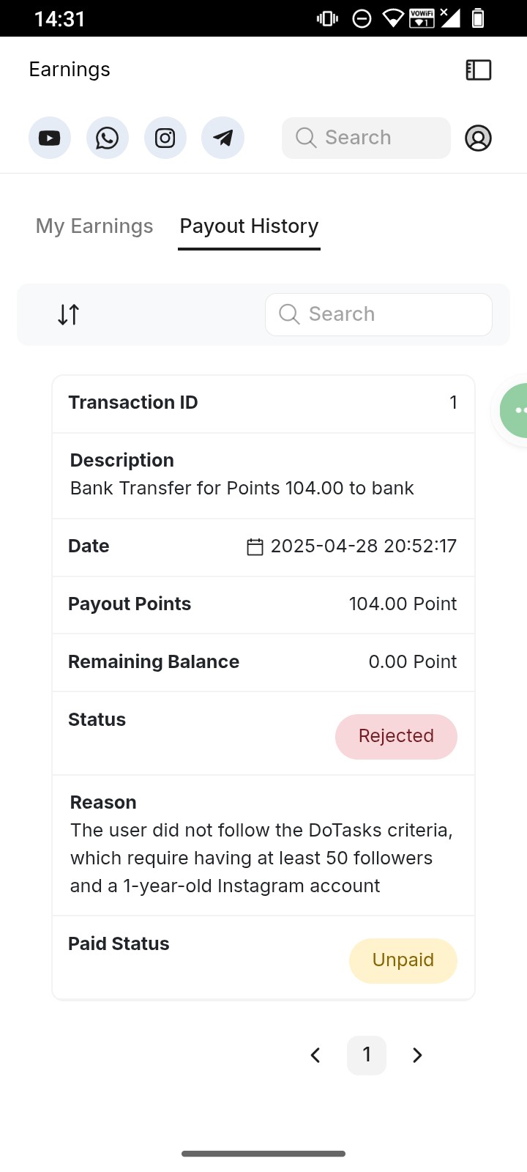The height and width of the screenshot is (1172, 527).
Task: Toggle the sidebar panel icon
Action: point(479,70)
